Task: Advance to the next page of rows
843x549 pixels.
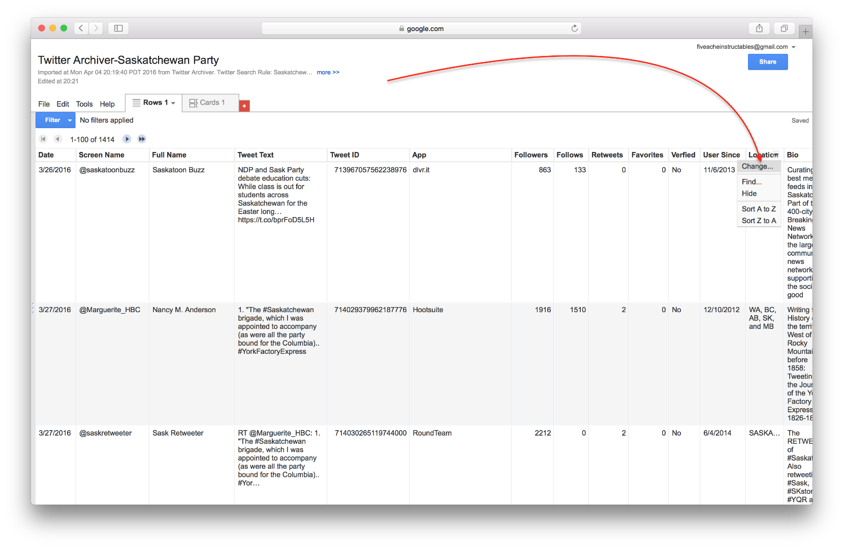Action: 127,139
